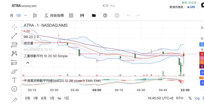Image resolution: width=204 pixels, height=108 pixels.
Task: Click the 數據供應商 label
Action: click(177, 7)
